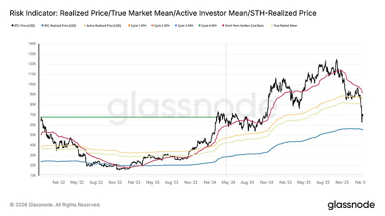Click the 70K y-axis label
The height and width of the screenshot is (216, 385).
tap(32, 115)
